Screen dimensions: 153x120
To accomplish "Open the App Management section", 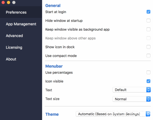I will pyautogui.click(x=21, y=24).
